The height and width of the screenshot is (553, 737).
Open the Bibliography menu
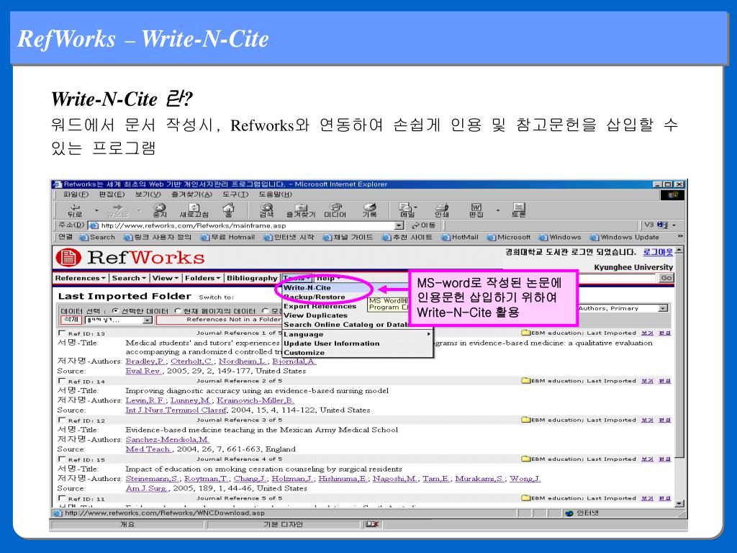point(252,278)
